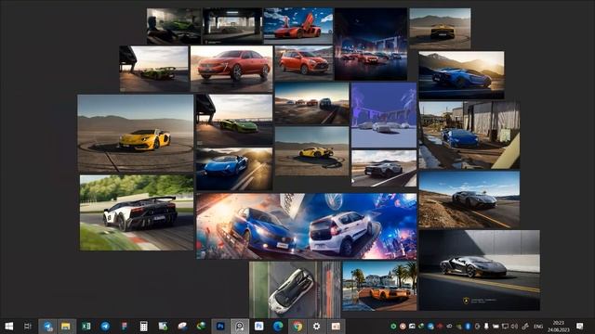Open Bluetooth tray icon
Image resolution: width=595 pixels, height=334 pixels.
(x=468, y=326)
